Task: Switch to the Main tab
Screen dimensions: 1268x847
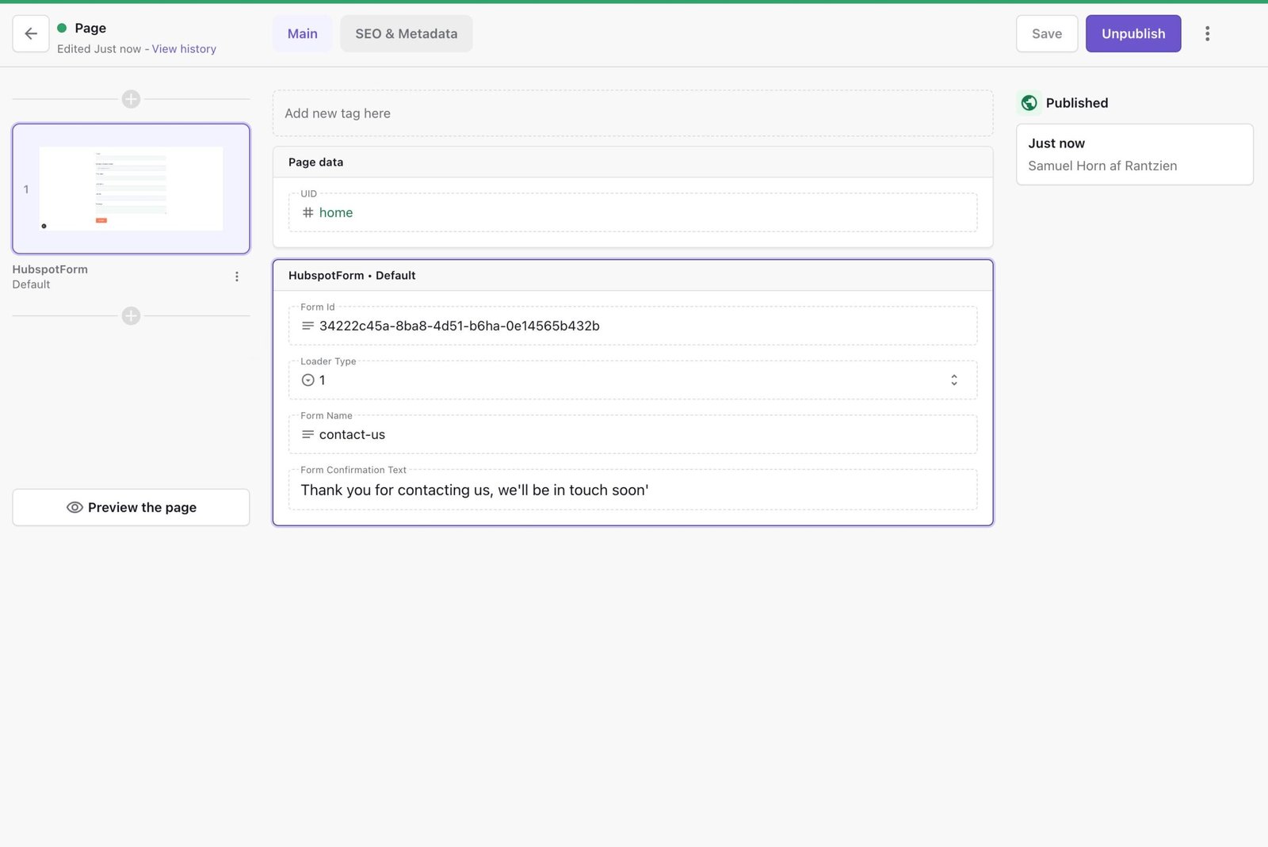Action: click(302, 33)
